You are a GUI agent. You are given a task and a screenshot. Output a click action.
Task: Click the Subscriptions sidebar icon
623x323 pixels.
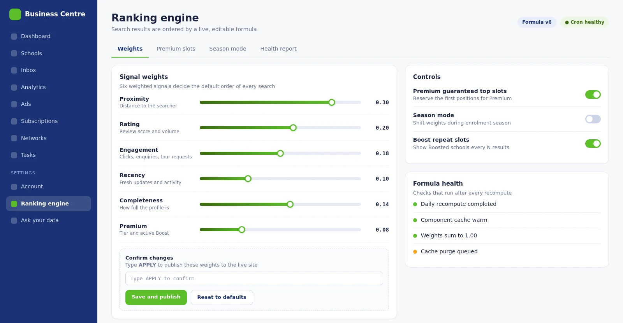[x=14, y=121]
